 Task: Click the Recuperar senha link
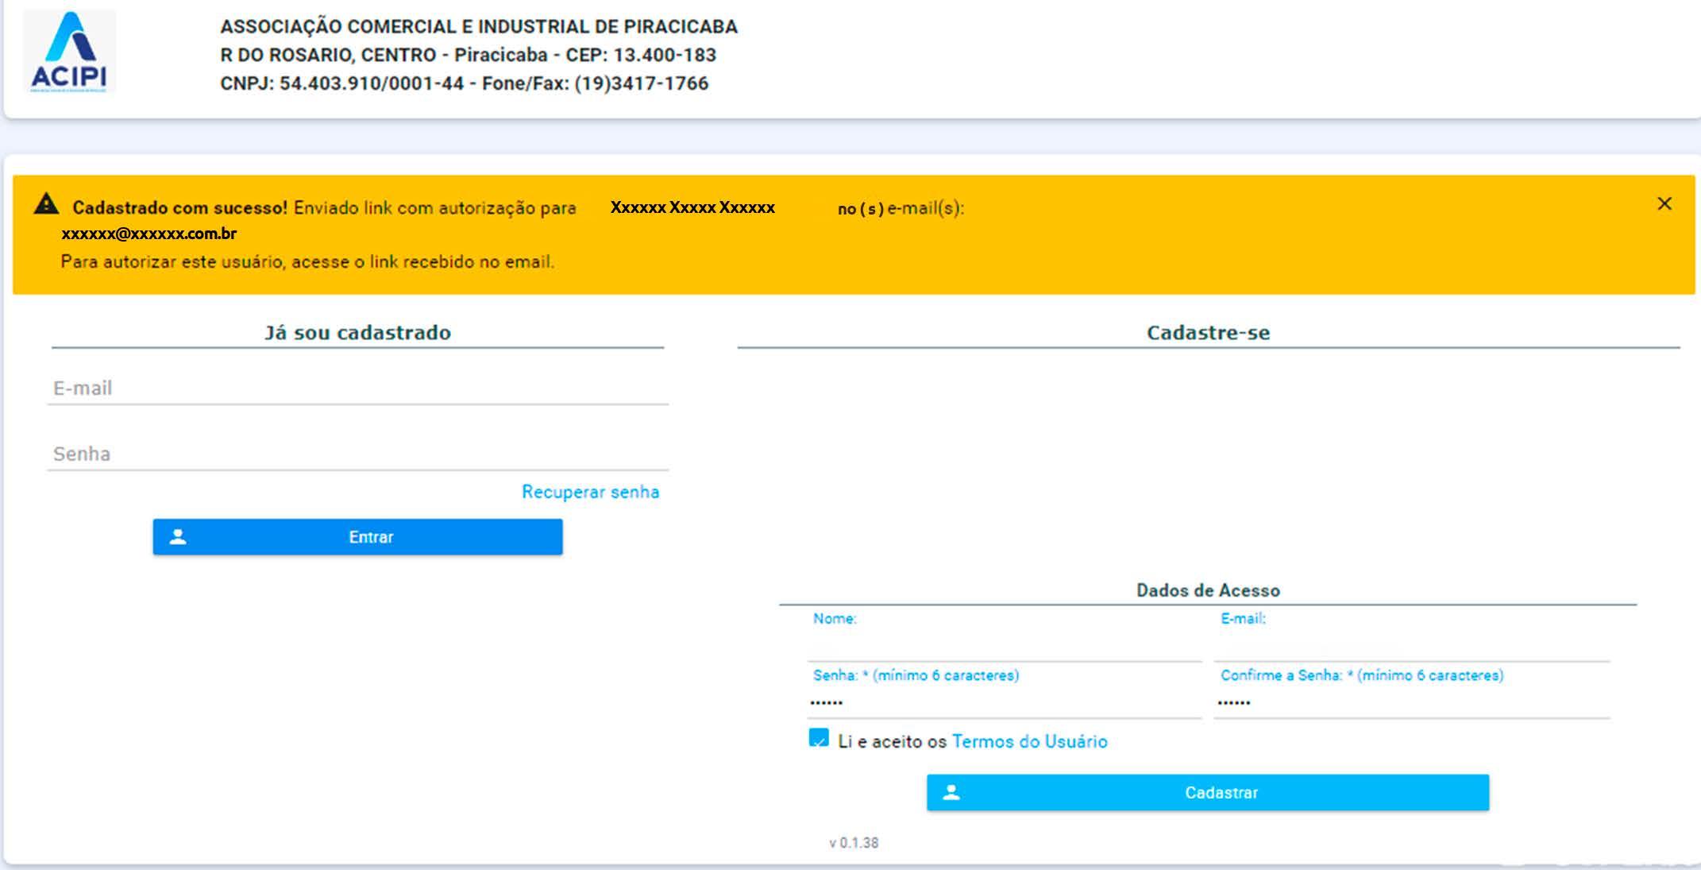pyautogui.click(x=590, y=492)
